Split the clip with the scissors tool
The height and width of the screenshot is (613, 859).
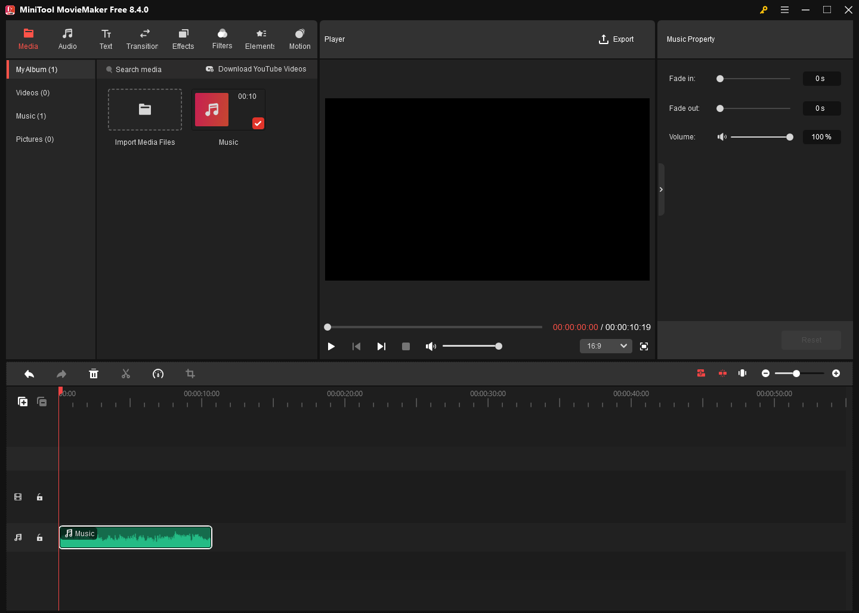126,374
